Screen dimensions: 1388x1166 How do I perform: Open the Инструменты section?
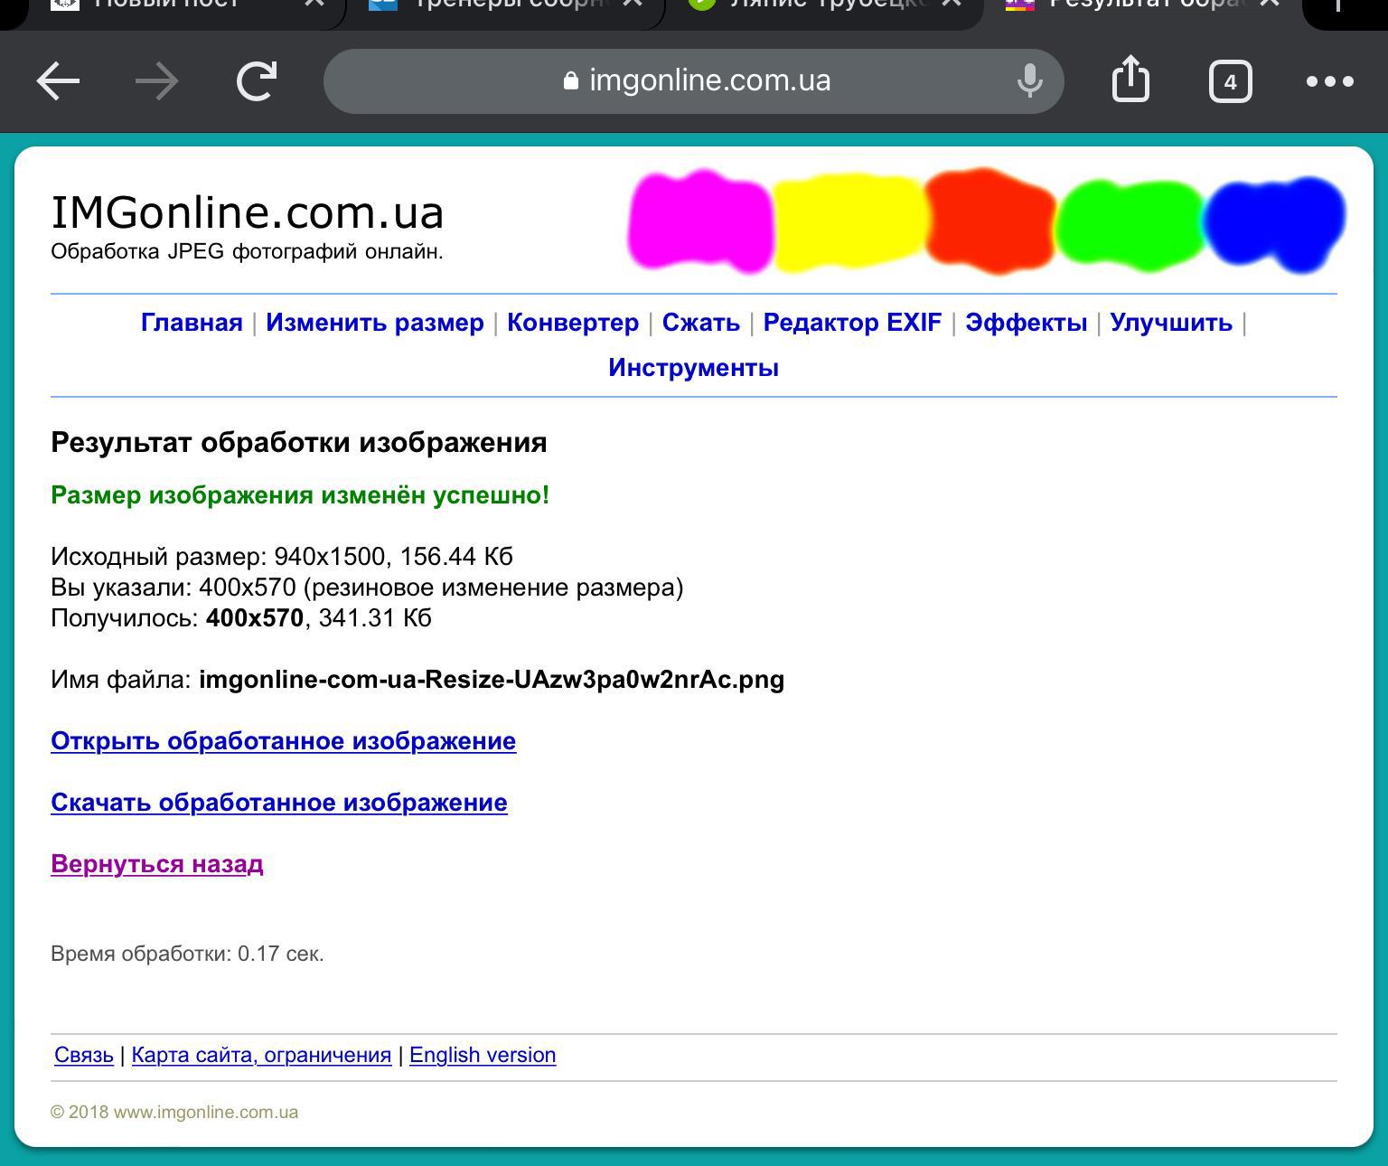[693, 368]
